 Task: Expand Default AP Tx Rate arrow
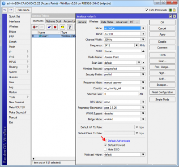tap(137, 127)
